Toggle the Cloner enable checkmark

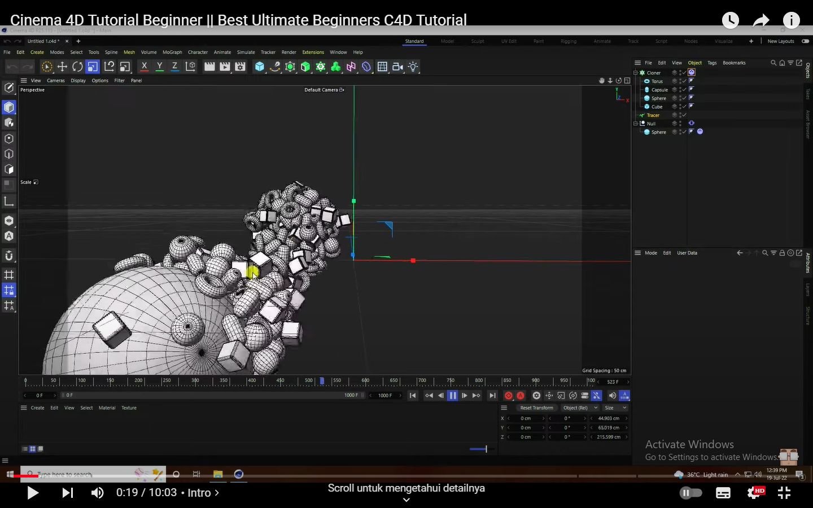tap(684, 73)
